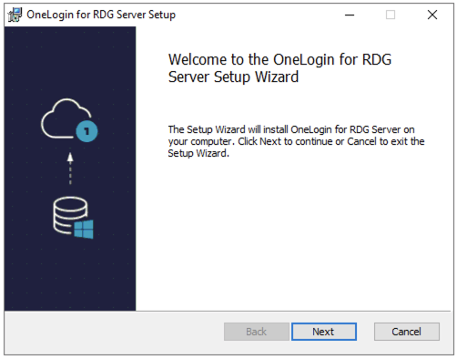Viewport: 457px width, 359px height.
Task: Click the installer icon in title bar
Action: (15, 15)
